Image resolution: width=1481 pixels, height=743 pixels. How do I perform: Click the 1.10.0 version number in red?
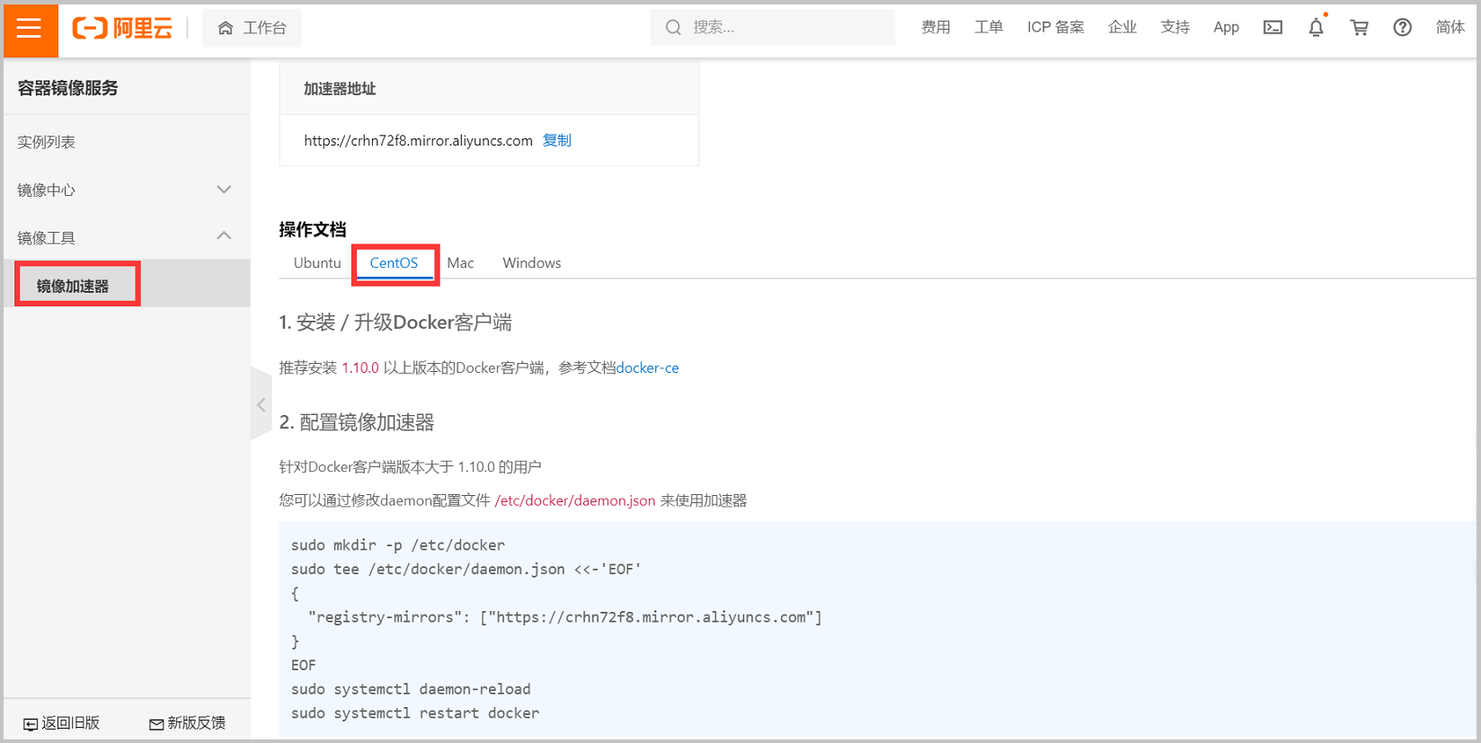click(x=360, y=367)
